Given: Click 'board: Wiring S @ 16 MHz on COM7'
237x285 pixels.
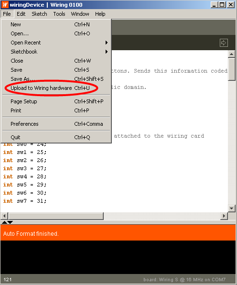Looking at the screenshot, I should 184,280.
